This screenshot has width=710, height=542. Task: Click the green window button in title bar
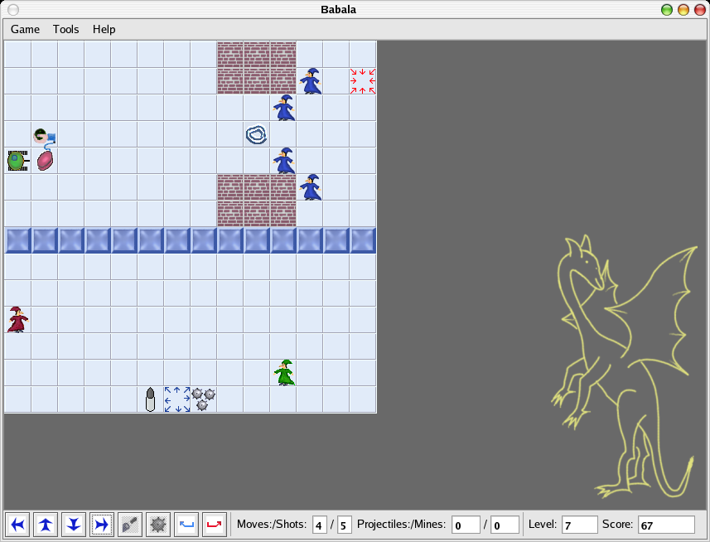click(667, 9)
